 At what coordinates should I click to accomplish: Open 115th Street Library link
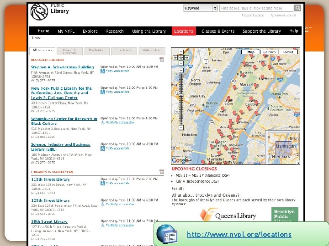coord(50,179)
